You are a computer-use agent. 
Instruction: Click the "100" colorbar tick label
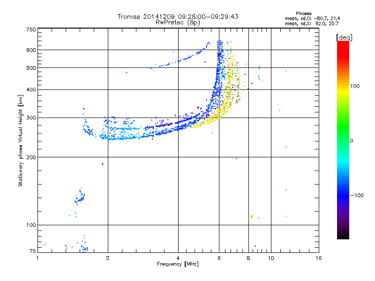355,86
